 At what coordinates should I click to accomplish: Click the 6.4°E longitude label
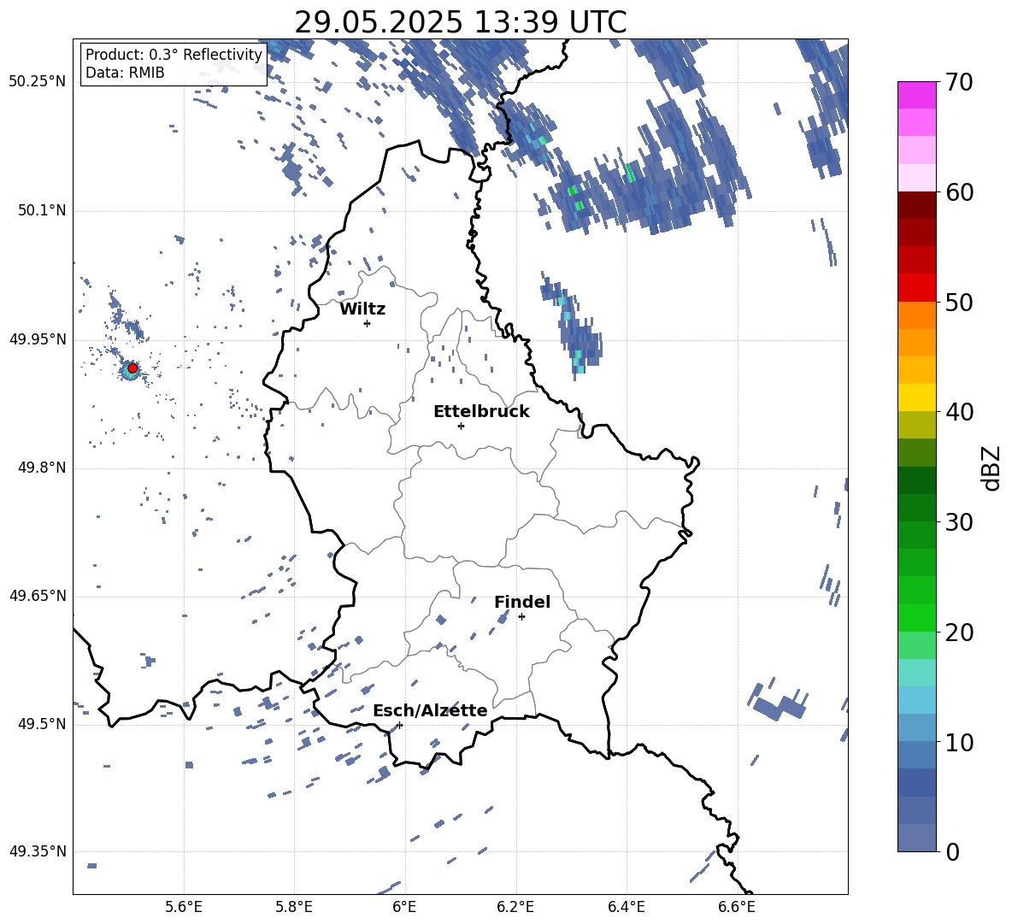626,907
